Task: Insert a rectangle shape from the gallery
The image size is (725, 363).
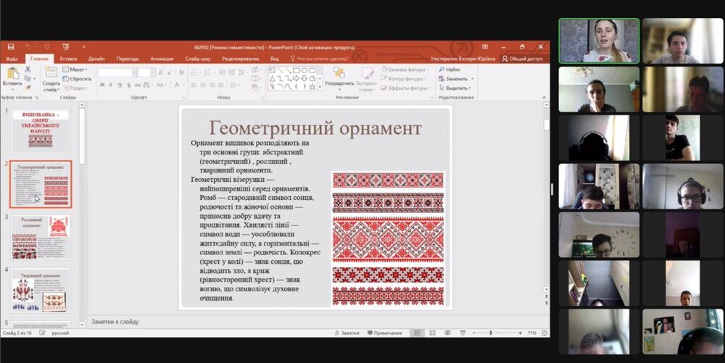Action: tap(296, 70)
